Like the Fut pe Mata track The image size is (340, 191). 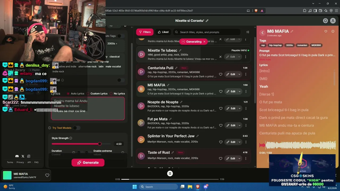[220, 125]
